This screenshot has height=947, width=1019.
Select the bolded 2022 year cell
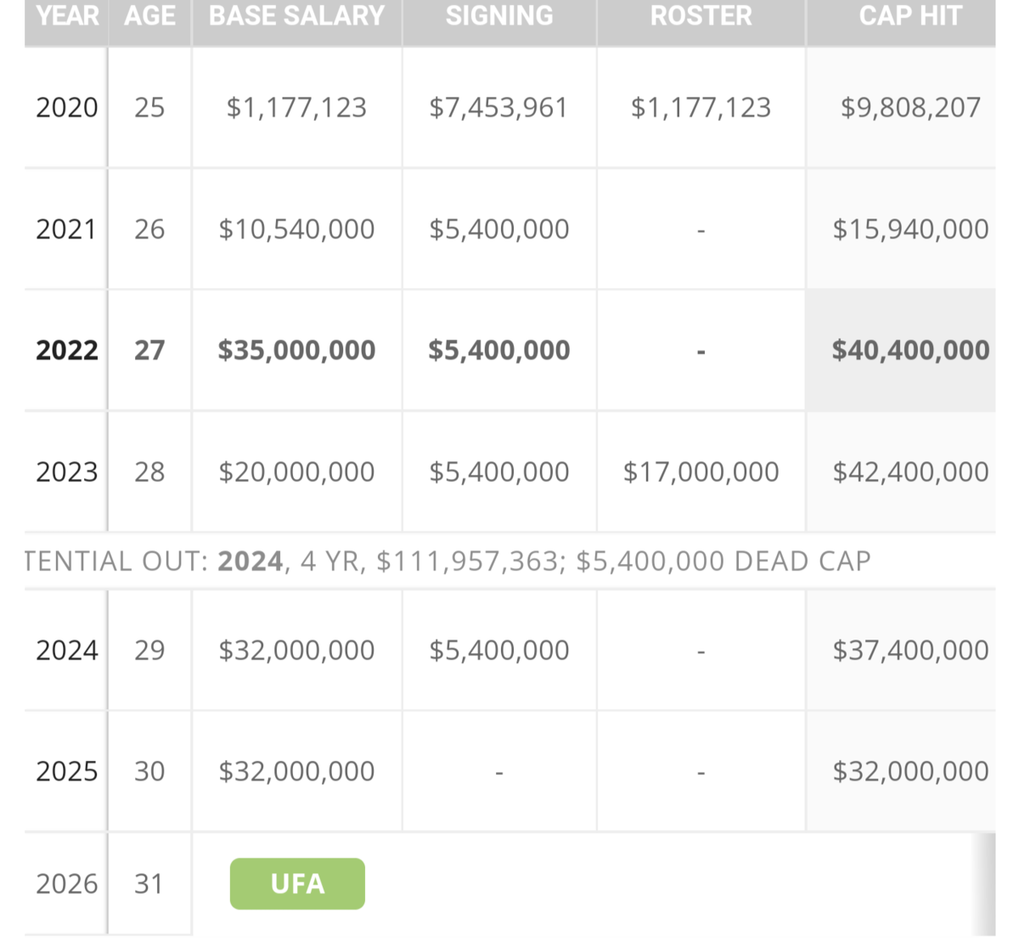click(x=67, y=351)
